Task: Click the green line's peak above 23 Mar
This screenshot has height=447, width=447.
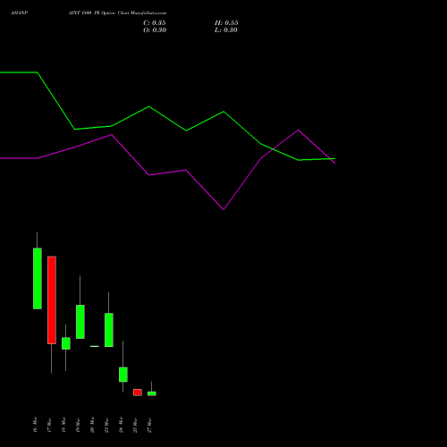Action: pyautogui.click(x=223, y=112)
